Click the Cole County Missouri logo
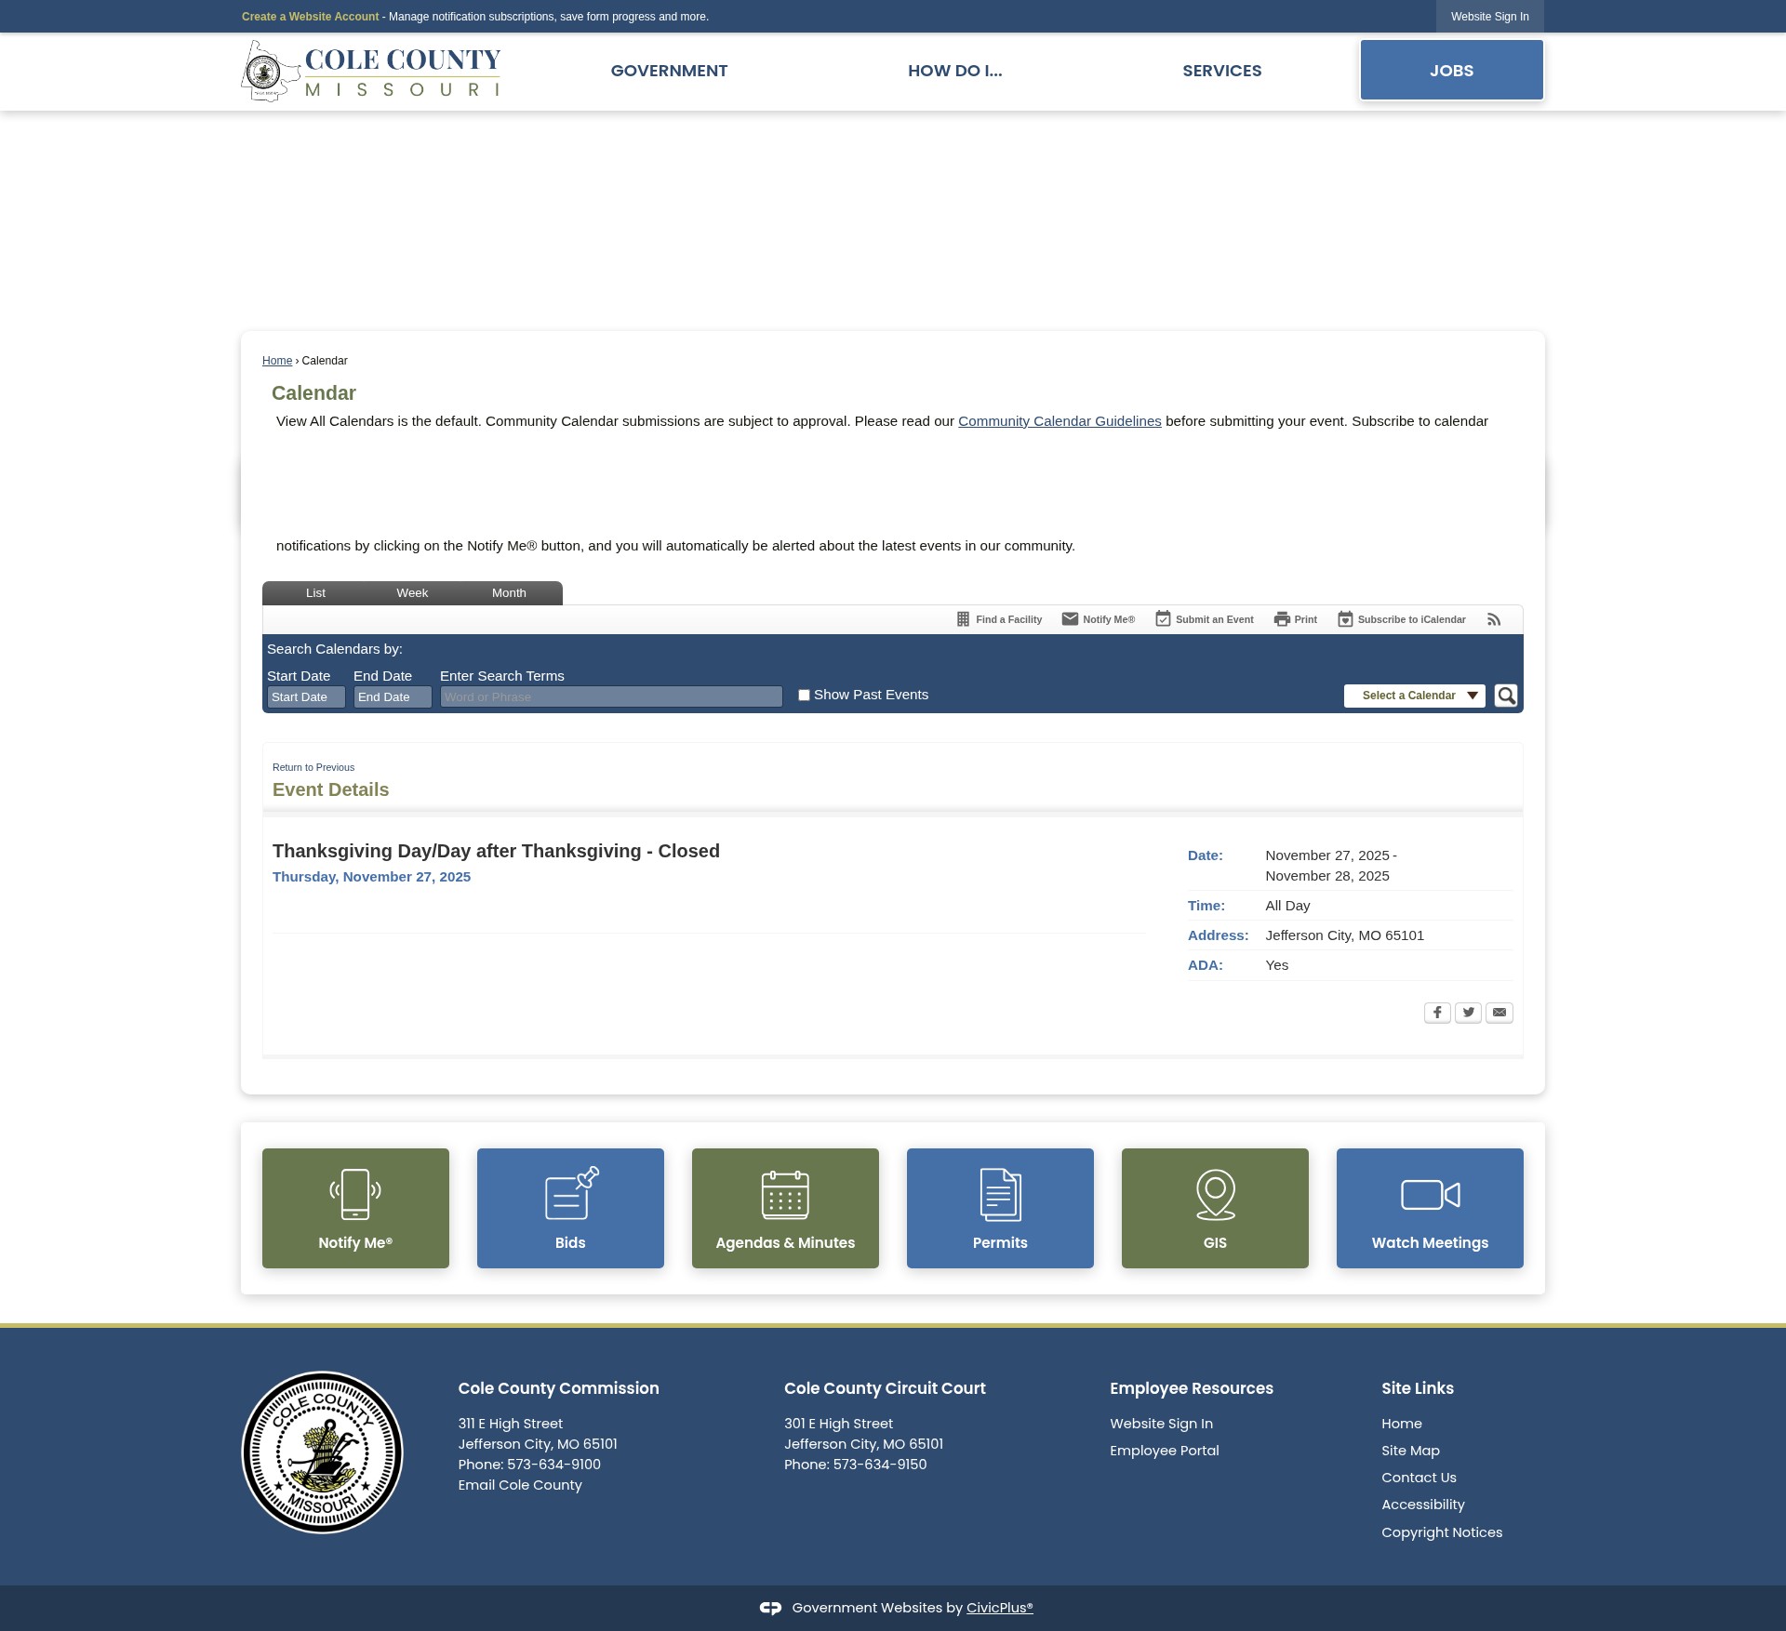This screenshot has height=1631, width=1786. coord(371,72)
